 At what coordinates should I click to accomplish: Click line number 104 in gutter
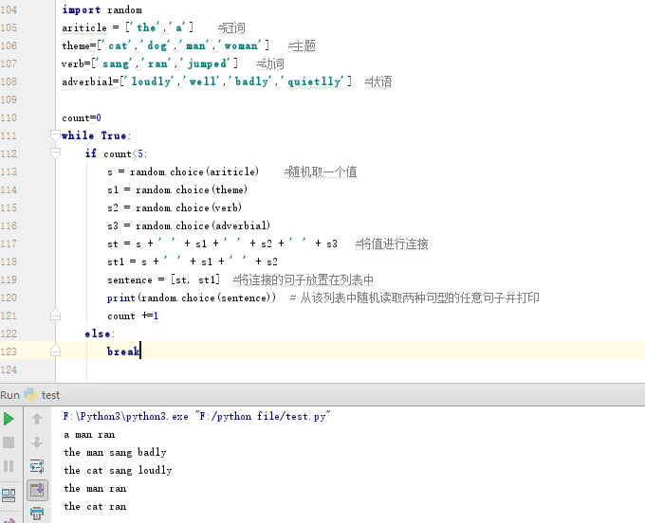[x=9, y=9]
